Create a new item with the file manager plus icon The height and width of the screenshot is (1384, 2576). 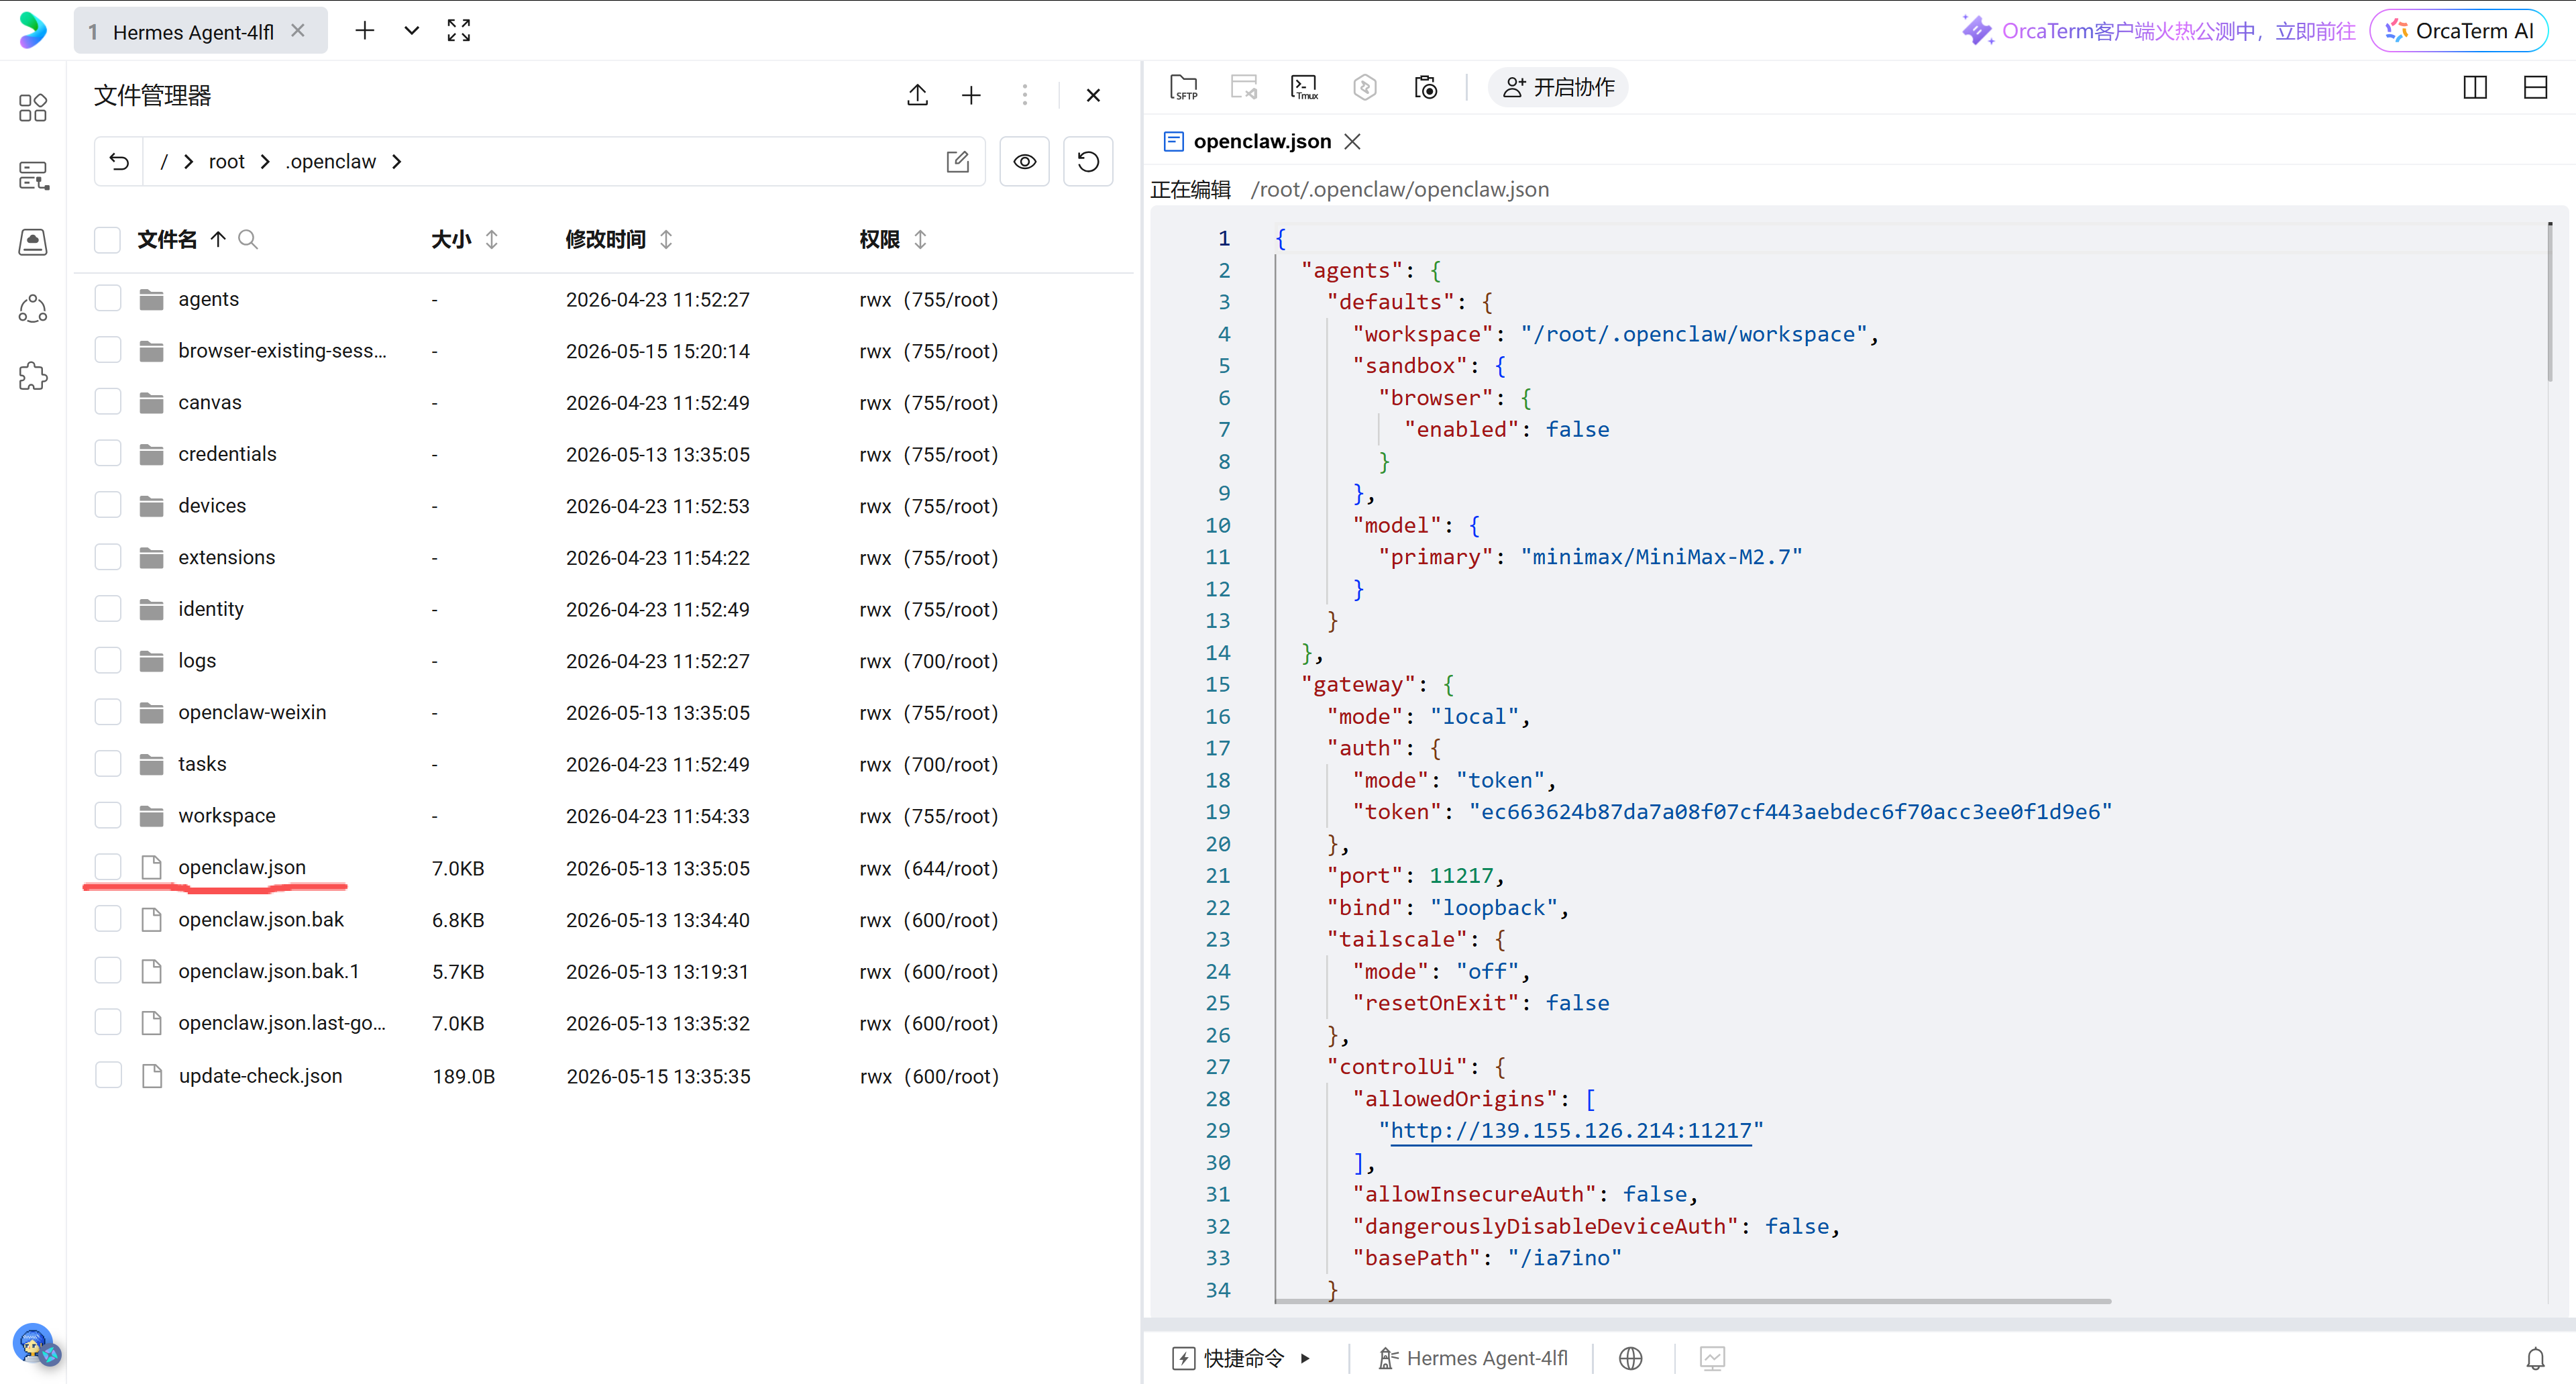[971, 95]
